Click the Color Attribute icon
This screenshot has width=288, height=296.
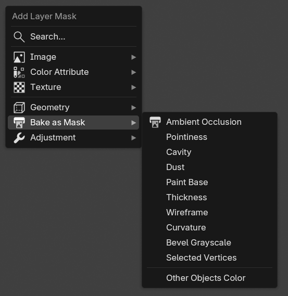[19, 72]
